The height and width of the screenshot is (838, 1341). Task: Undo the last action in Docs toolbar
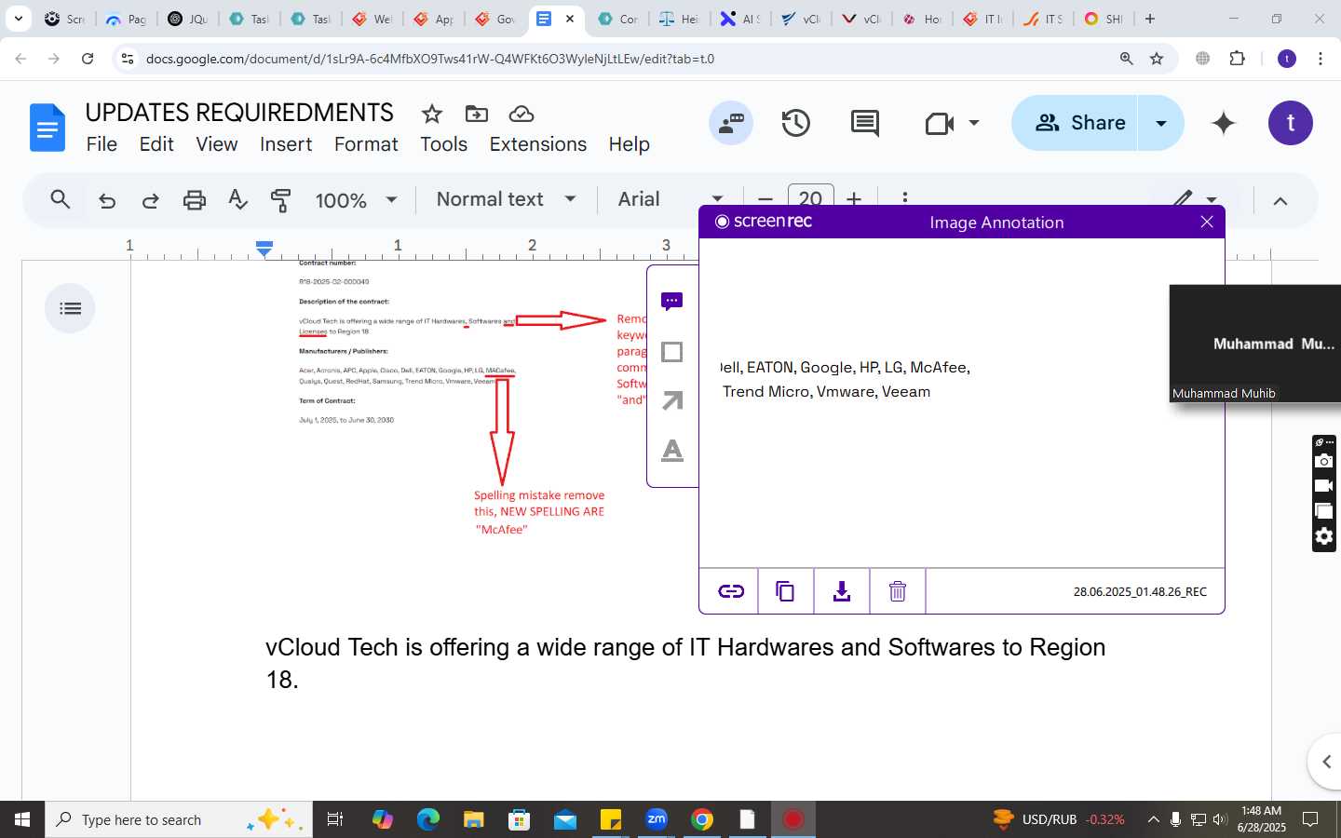click(107, 200)
